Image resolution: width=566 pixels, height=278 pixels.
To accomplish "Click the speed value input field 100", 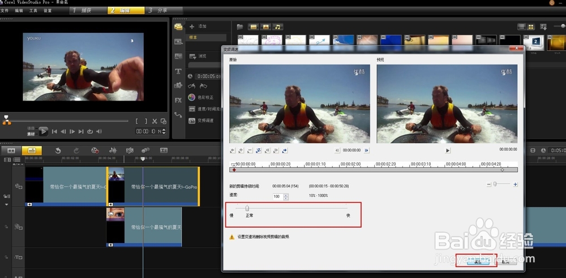I will [278, 197].
